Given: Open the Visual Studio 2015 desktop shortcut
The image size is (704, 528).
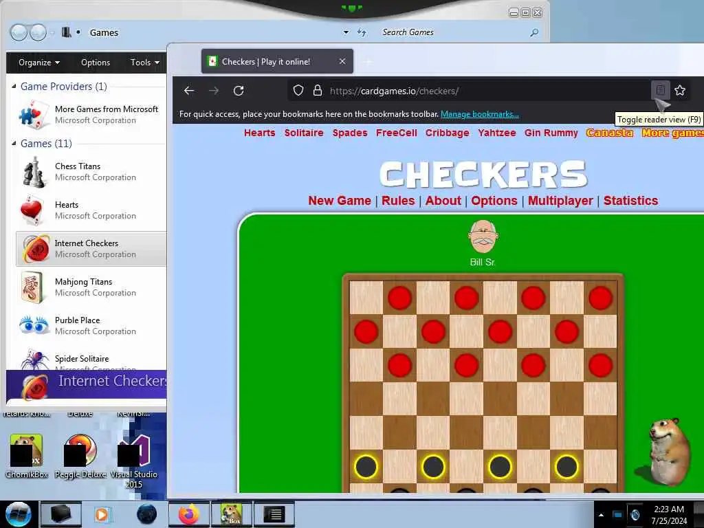Looking at the screenshot, I should pyautogui.click(x=134, y=461).
